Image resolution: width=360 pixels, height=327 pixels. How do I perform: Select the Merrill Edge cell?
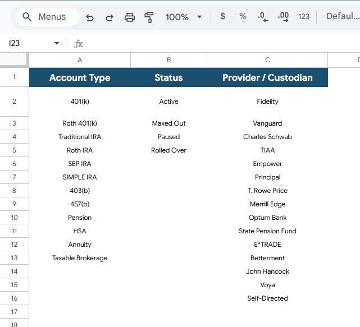(x=267, y=204)
